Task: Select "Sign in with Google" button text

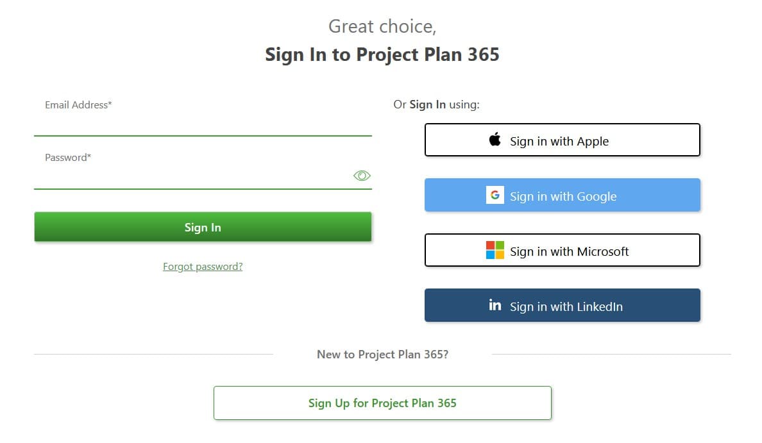Action: [563, 197]
